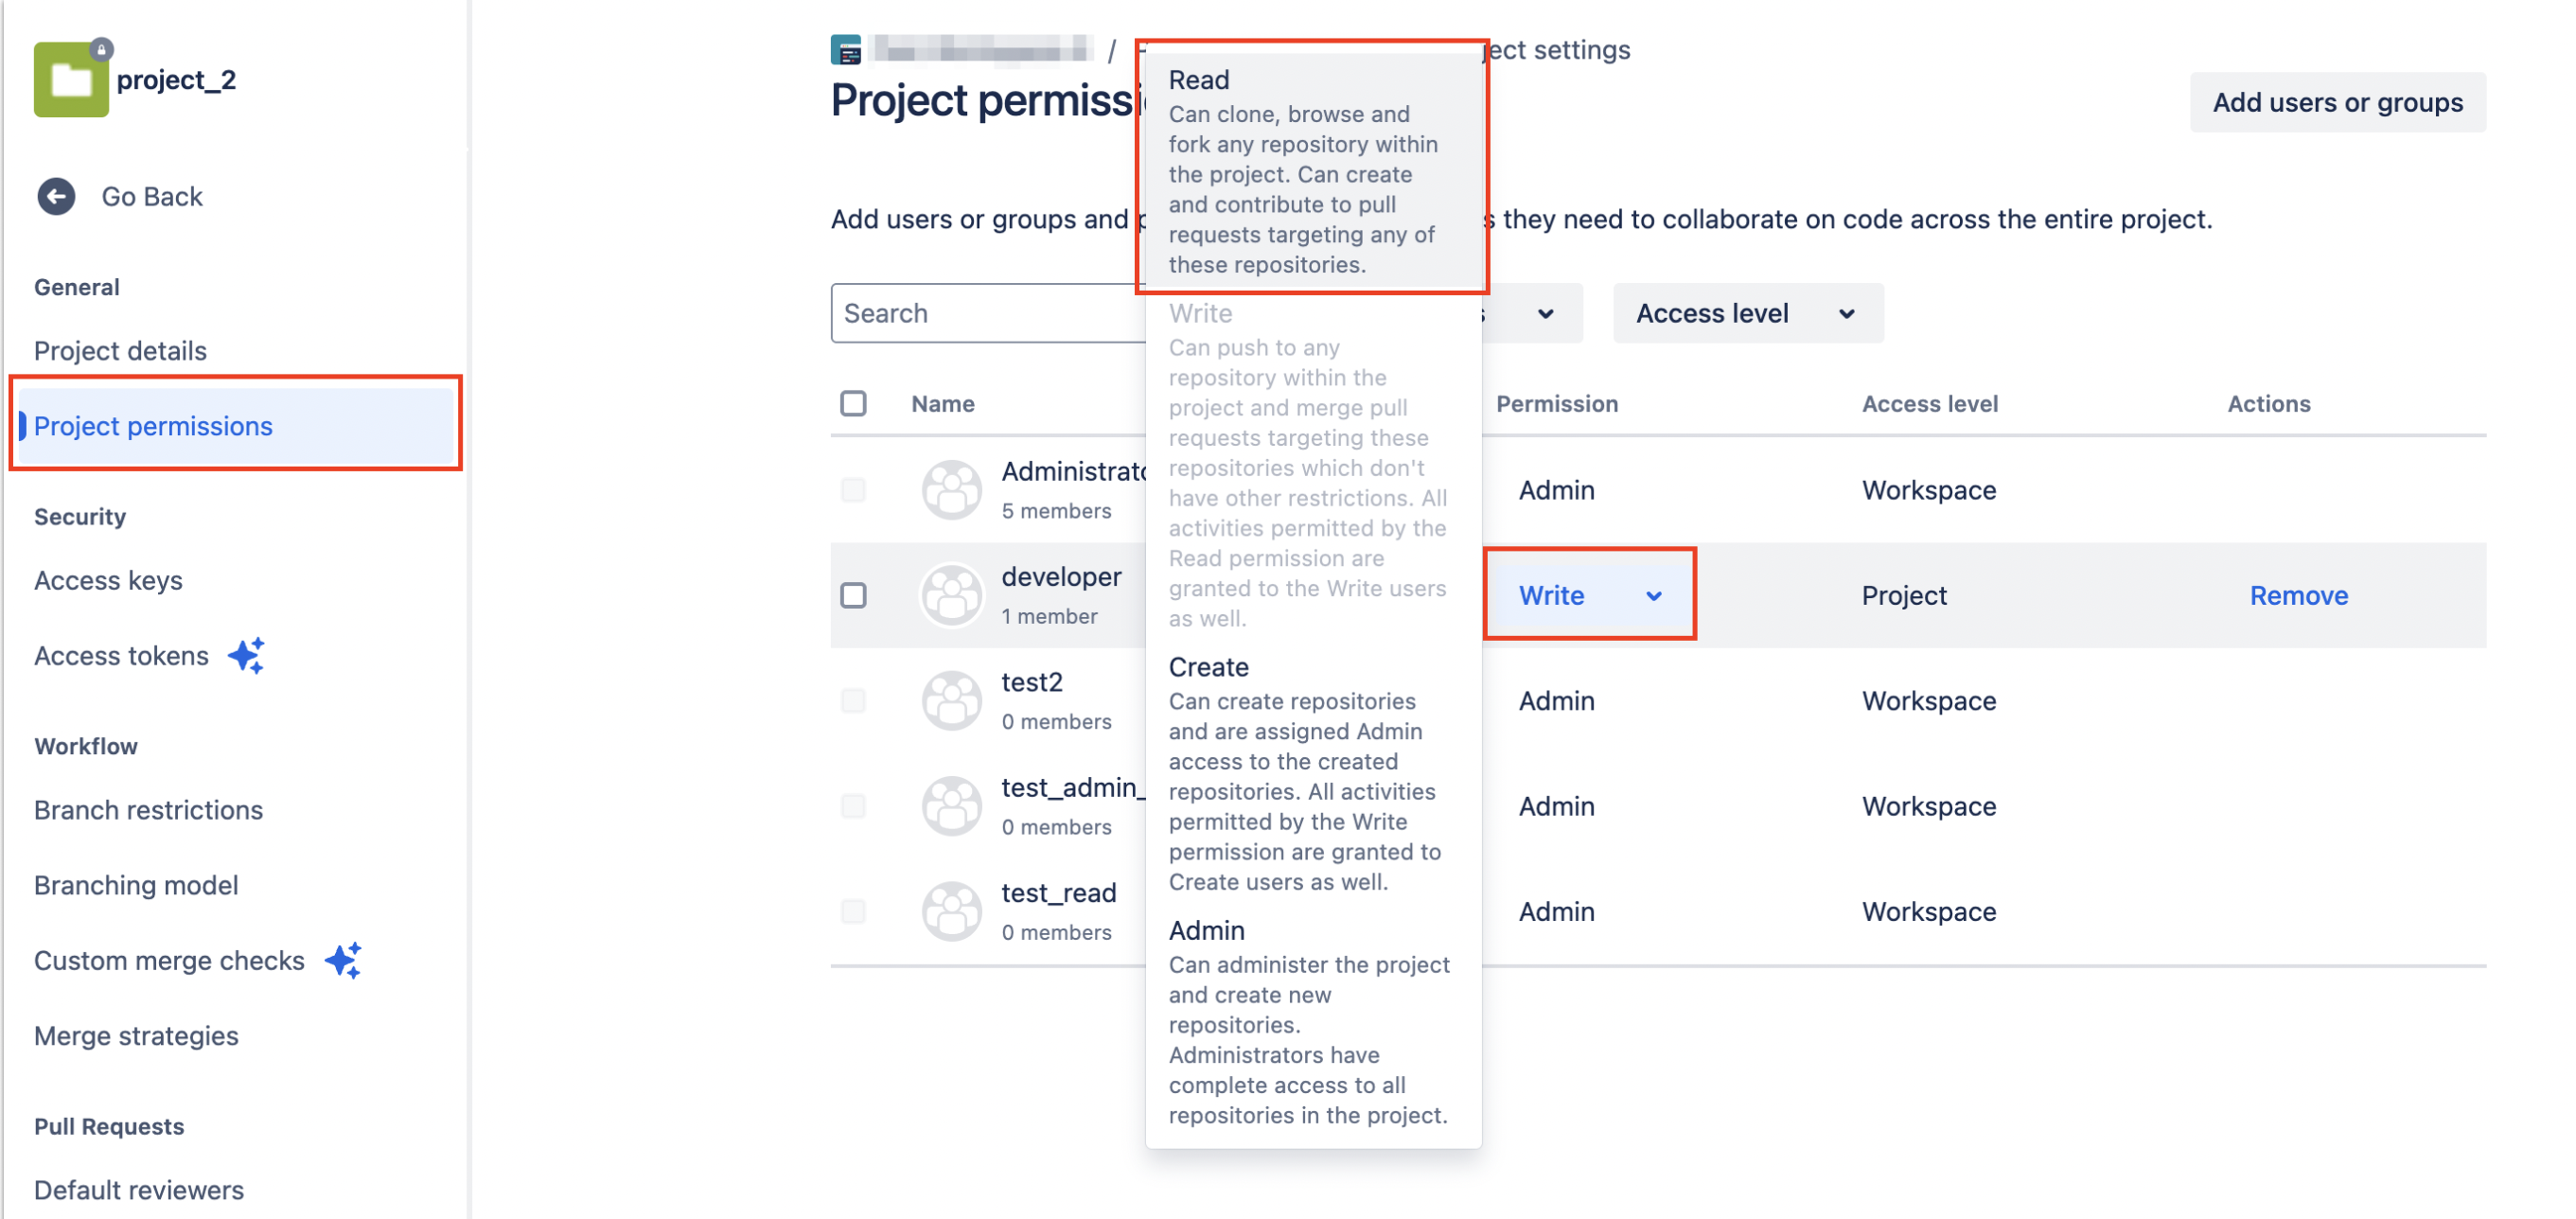The width and height of the screenshot is (2576, 1219).
Task: Click the sparkle icon beside Custom merge checks
Action: pyautogui.click(x=344, y=959)
